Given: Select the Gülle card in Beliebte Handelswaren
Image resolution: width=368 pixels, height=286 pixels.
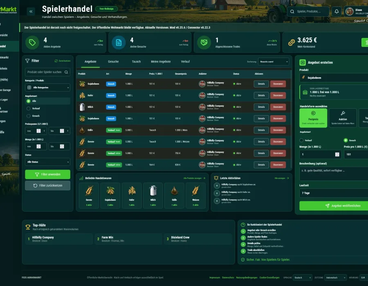Looking at the screenshot, I should (174, 196).
